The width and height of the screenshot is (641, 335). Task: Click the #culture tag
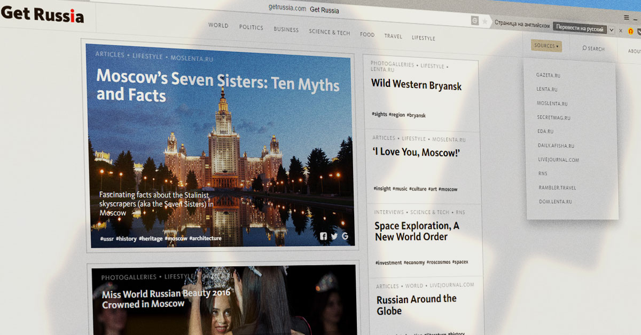point(418,189)
